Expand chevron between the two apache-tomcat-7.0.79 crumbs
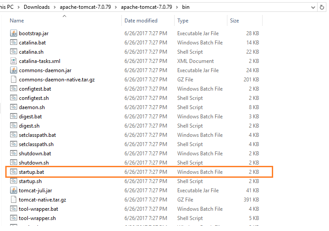 [116, 7]
